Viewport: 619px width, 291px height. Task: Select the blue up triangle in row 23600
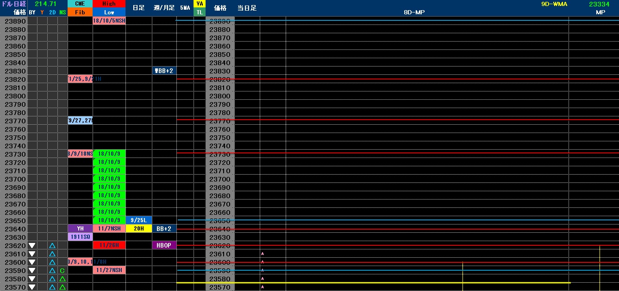tap(52, 262)
